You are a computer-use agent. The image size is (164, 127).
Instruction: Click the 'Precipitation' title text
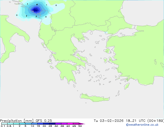pyautogui.click(x=11, y=121)
